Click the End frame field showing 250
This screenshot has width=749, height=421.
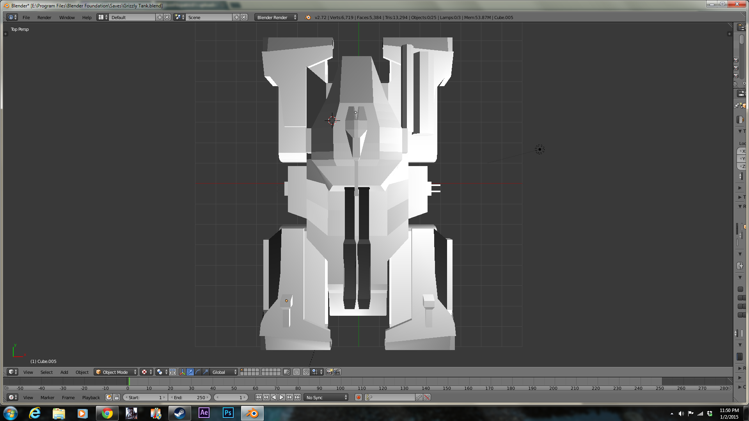tap(190, 397)
